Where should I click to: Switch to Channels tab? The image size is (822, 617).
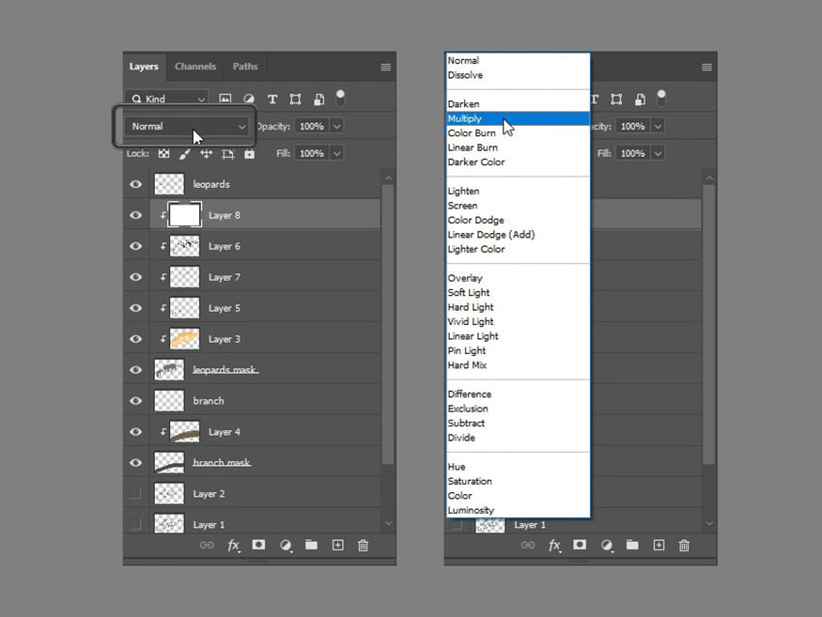pyautogui.click(x=195, y=67)
